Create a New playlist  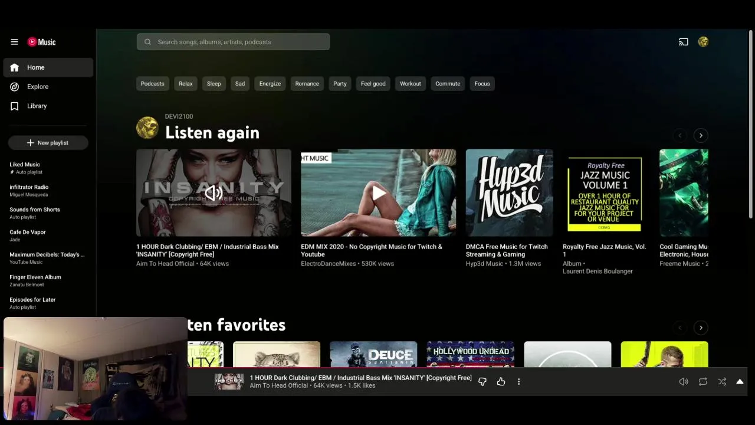tap(48, 143)
